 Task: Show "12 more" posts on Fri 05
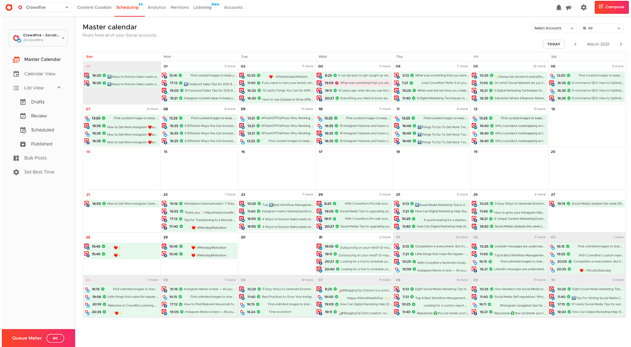coord(539,66)
